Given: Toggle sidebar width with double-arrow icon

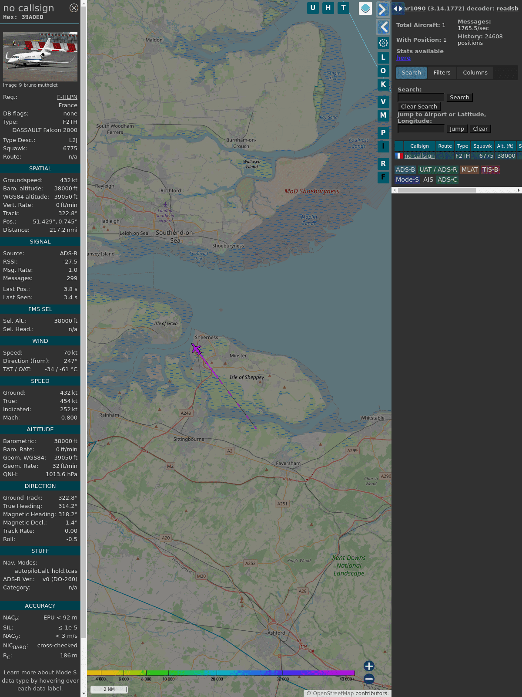Looking at the screenshot, I should point(398,9).
